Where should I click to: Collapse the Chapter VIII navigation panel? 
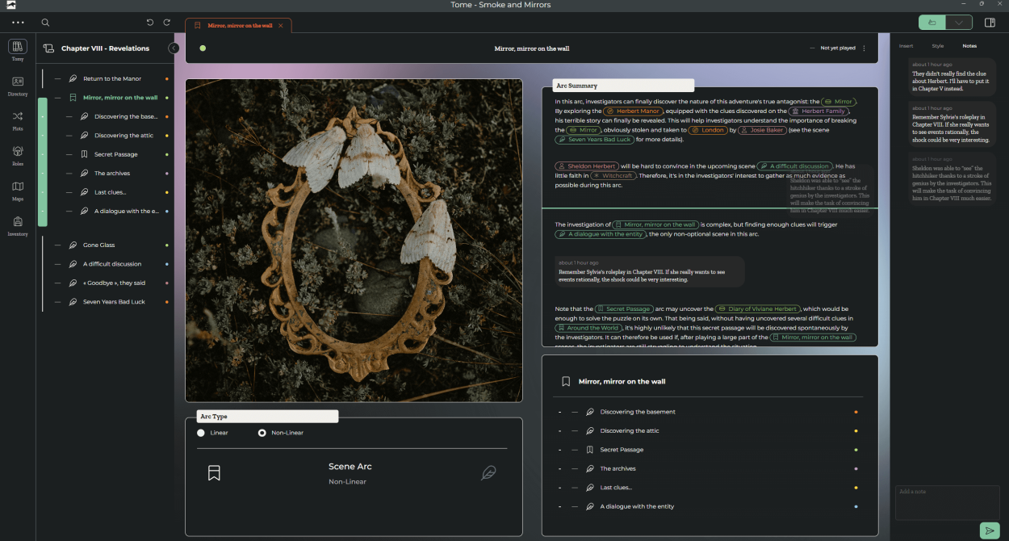pos(174,48)
